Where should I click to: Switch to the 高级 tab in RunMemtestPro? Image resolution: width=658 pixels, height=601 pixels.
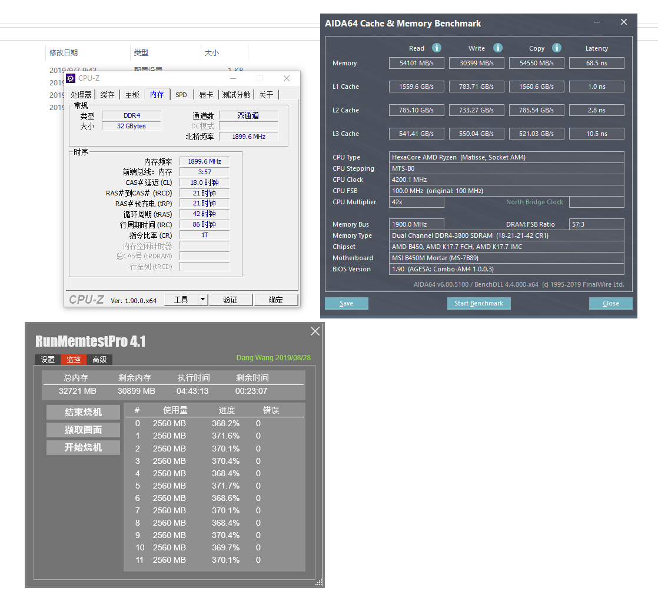click(99, 360)
